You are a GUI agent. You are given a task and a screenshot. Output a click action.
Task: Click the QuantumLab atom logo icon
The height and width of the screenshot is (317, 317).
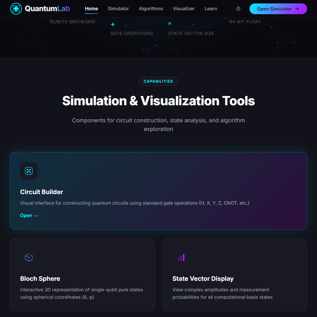pyautogui.click(x=16, y=9)
